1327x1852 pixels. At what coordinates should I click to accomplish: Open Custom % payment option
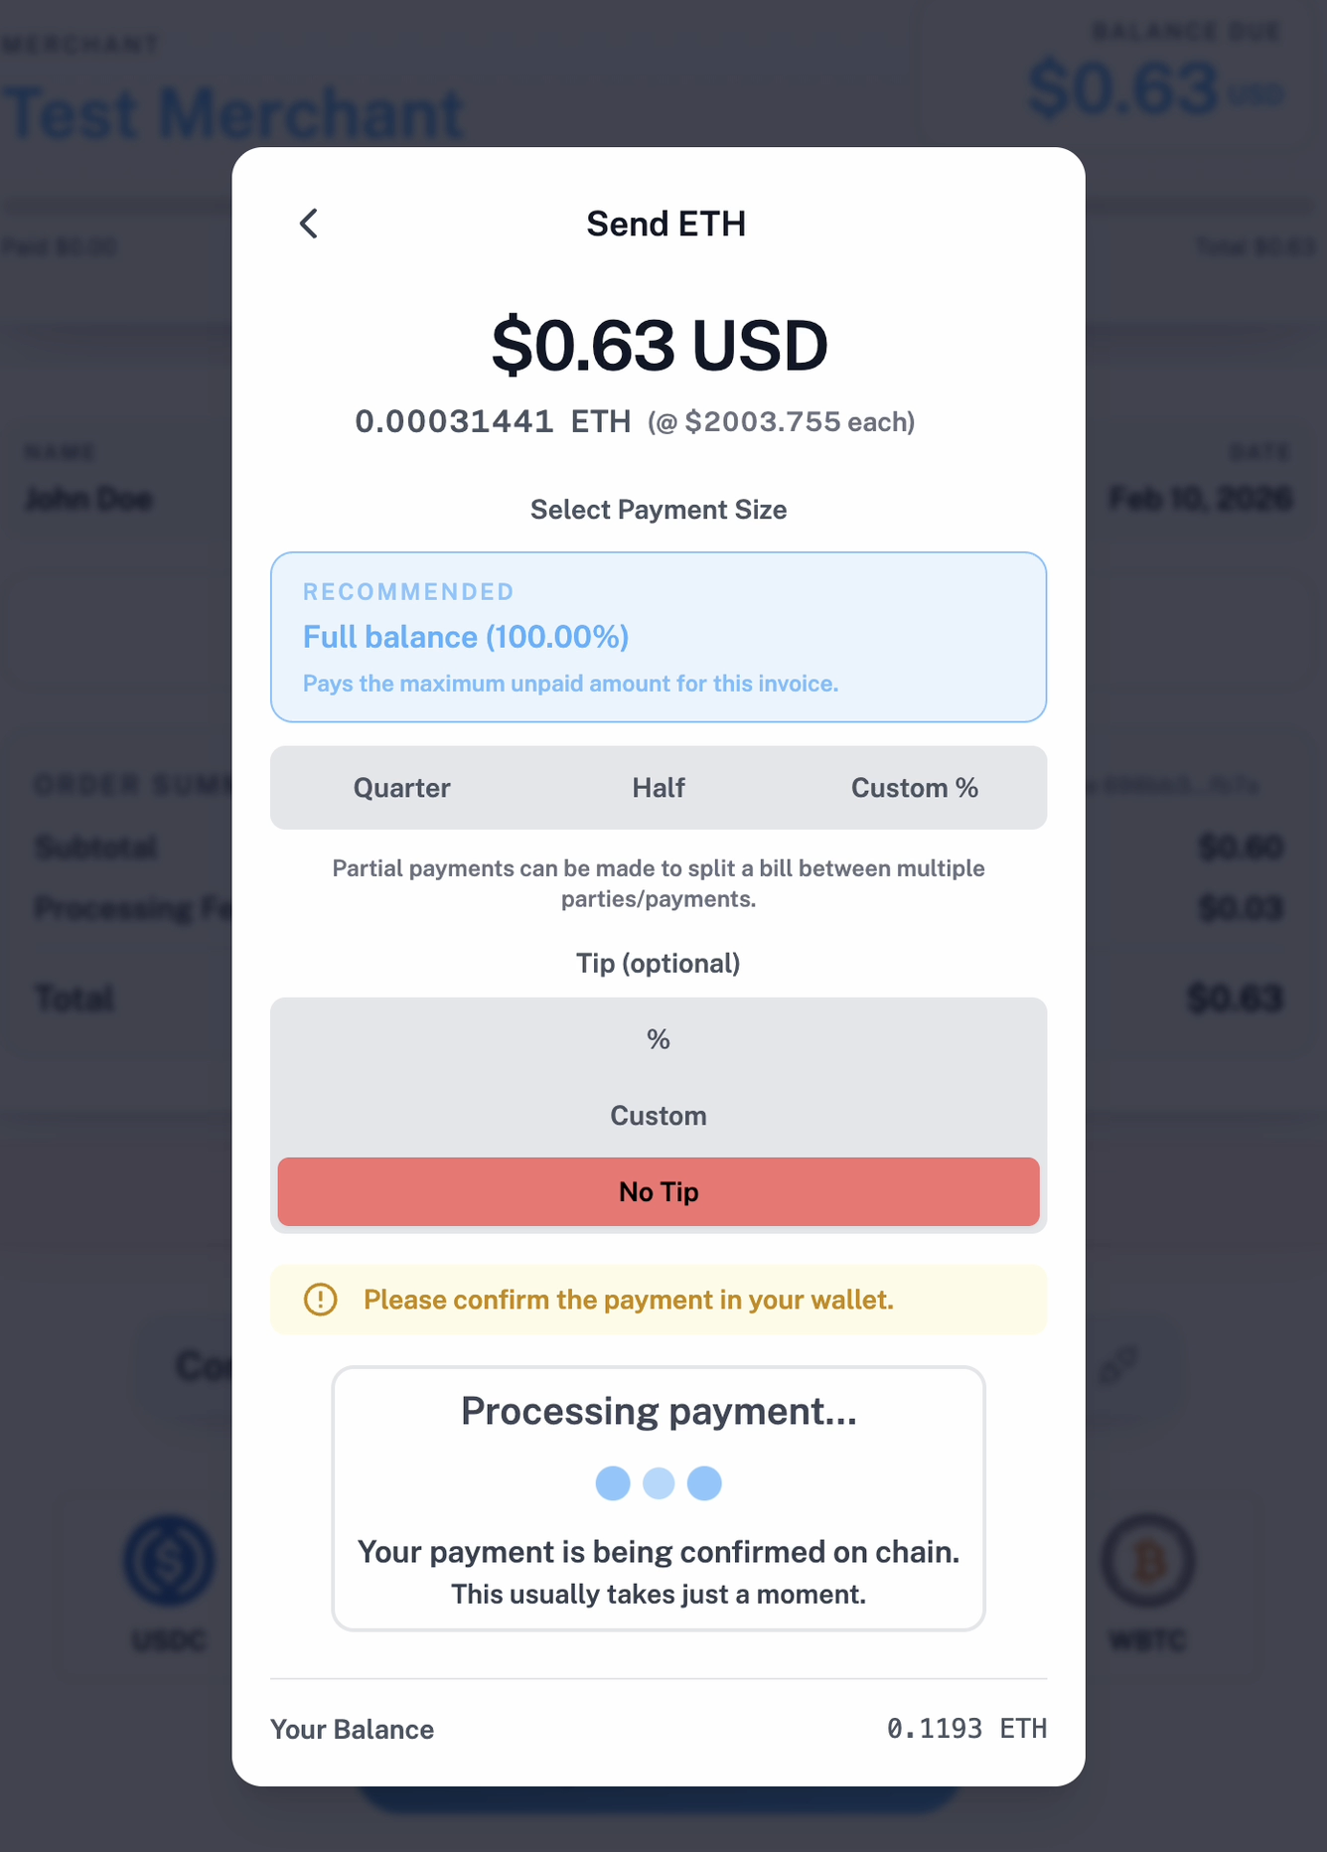(914, 787)
